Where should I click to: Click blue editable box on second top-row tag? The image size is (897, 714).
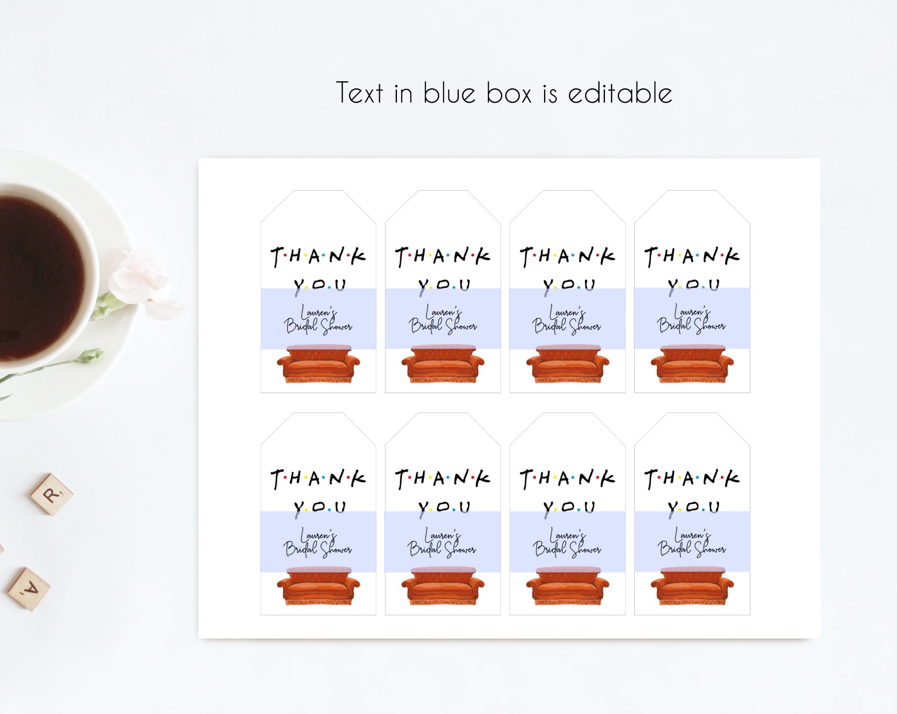pos(443,319)
